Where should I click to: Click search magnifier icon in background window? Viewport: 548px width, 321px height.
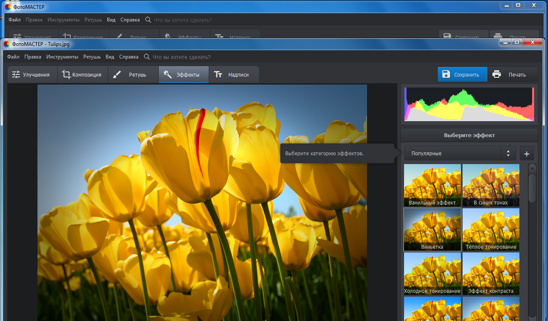pos(148,20)
